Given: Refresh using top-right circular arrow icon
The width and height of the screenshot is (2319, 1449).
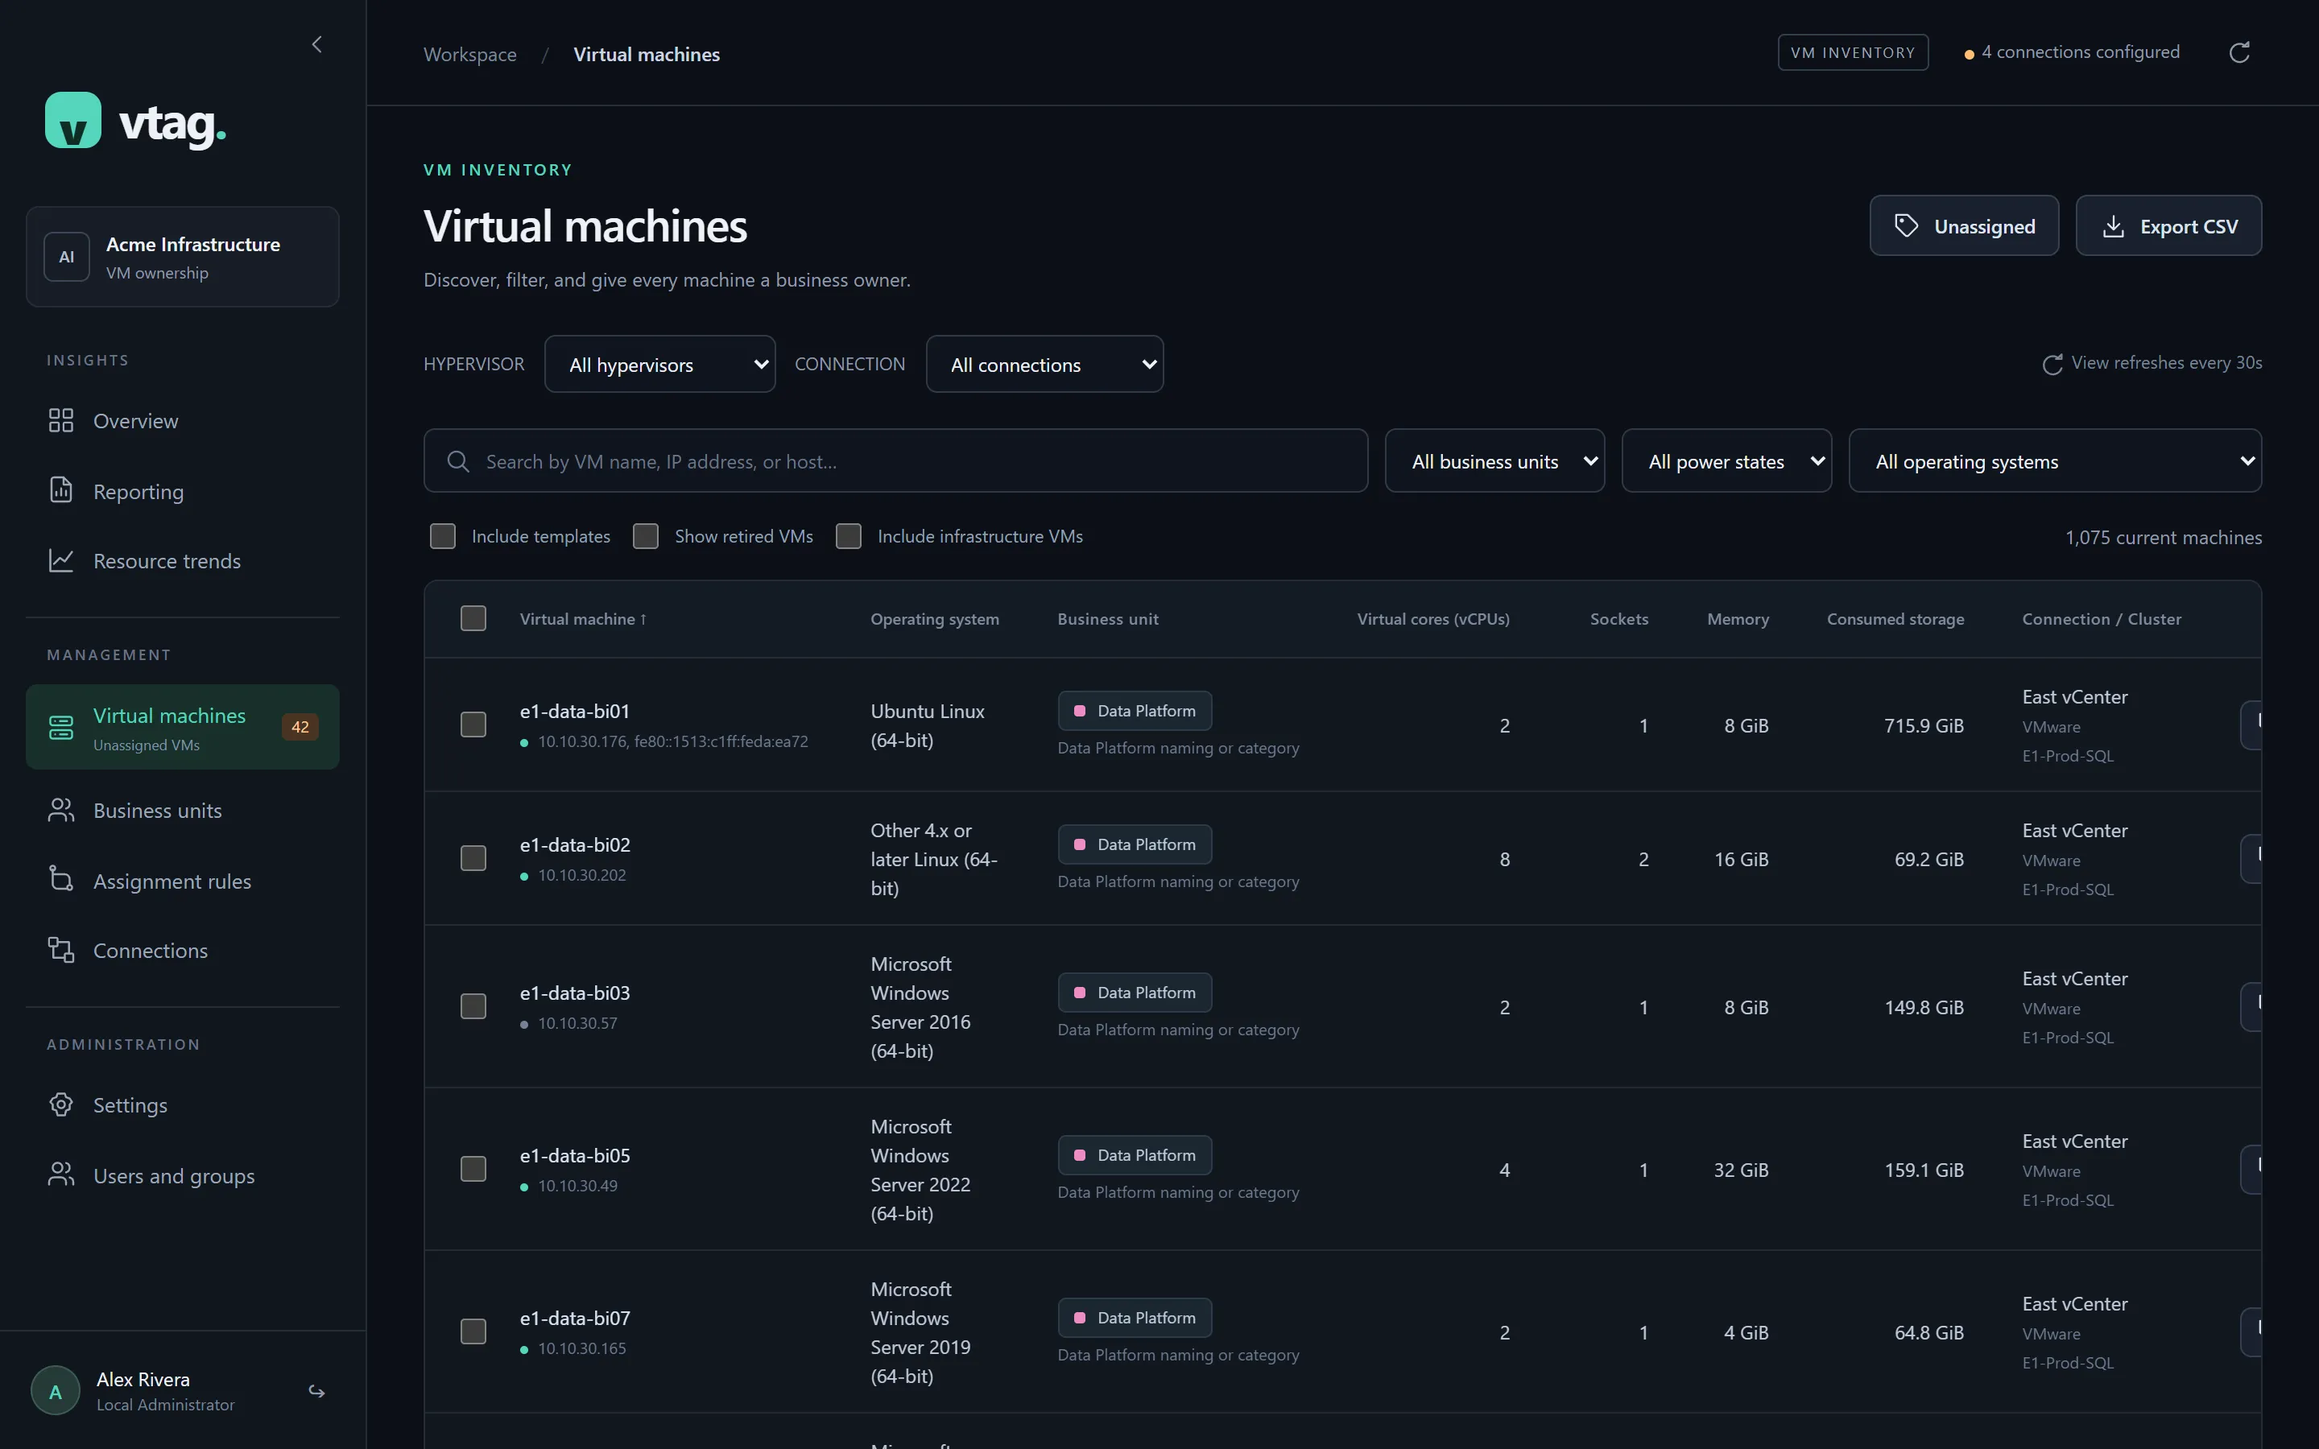Looking at the screenshot, I should (x=2239, y=52).
